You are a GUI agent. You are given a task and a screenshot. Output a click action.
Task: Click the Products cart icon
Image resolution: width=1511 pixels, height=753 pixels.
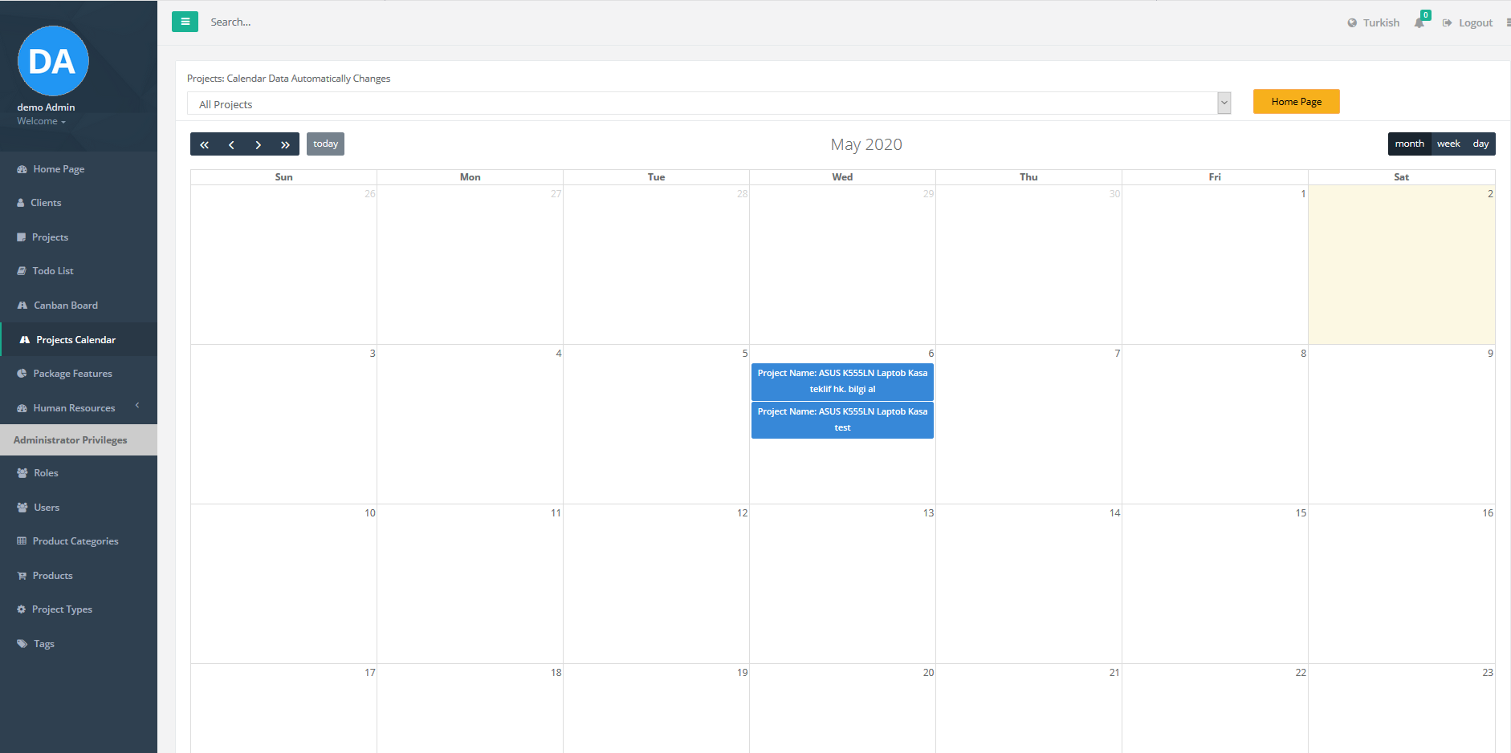22,576
